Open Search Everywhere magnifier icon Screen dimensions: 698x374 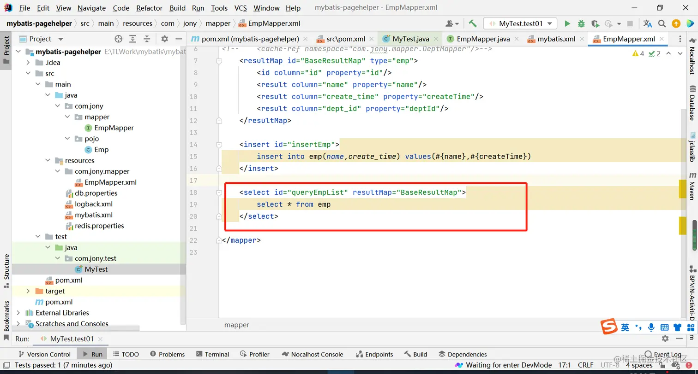662,23
